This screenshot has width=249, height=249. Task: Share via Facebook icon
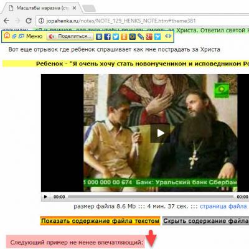pyautogui.click(x=107, y=37)
